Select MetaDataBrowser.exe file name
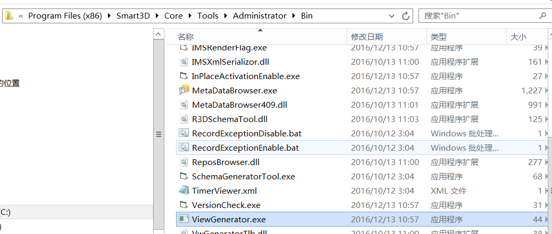This screenshot has height=234, width=552. coord(235,91)
